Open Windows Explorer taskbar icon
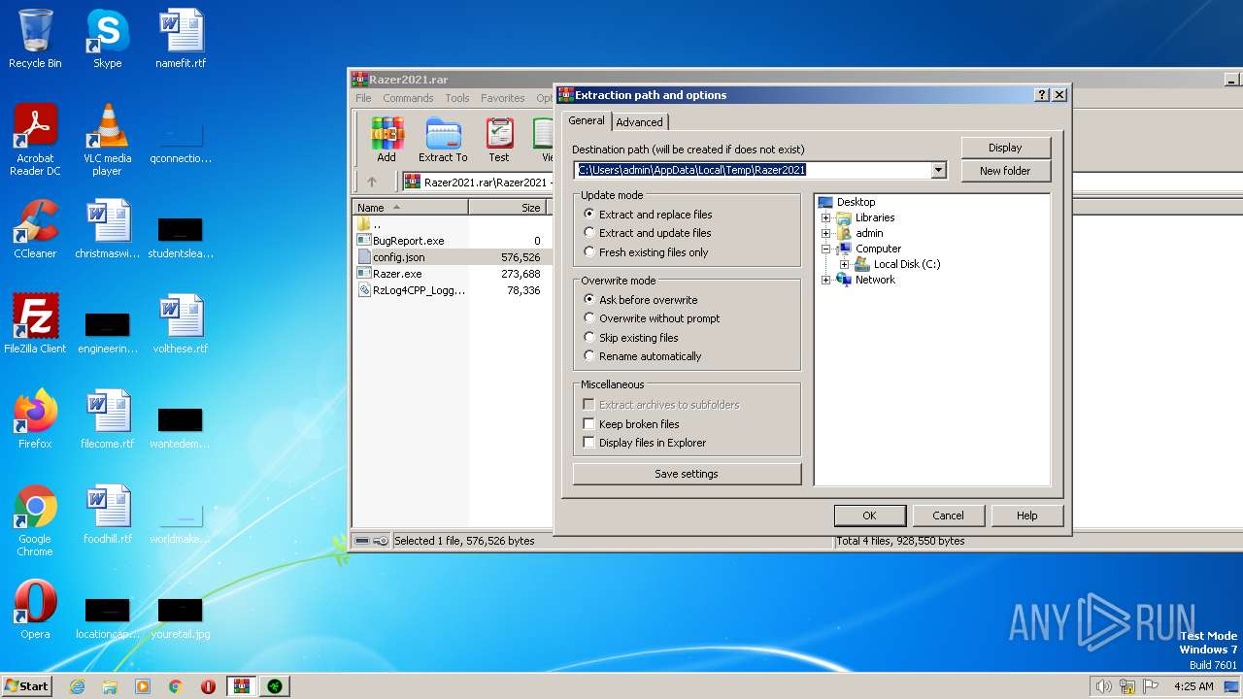 [x=110, y=686]
